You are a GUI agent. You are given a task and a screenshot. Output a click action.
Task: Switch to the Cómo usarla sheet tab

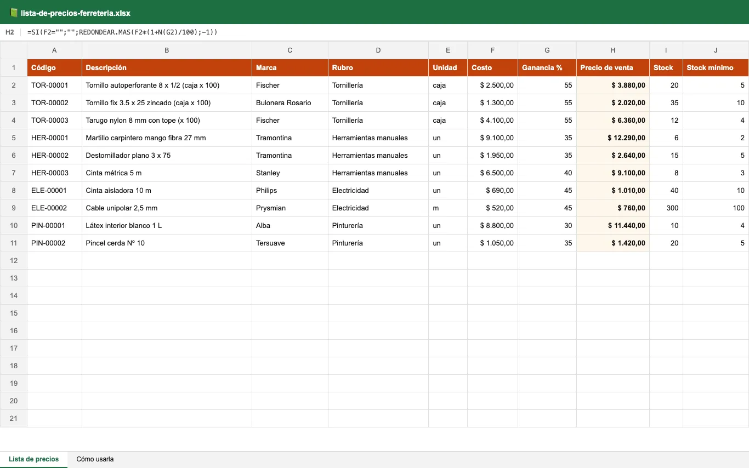[x=95, y=459]
